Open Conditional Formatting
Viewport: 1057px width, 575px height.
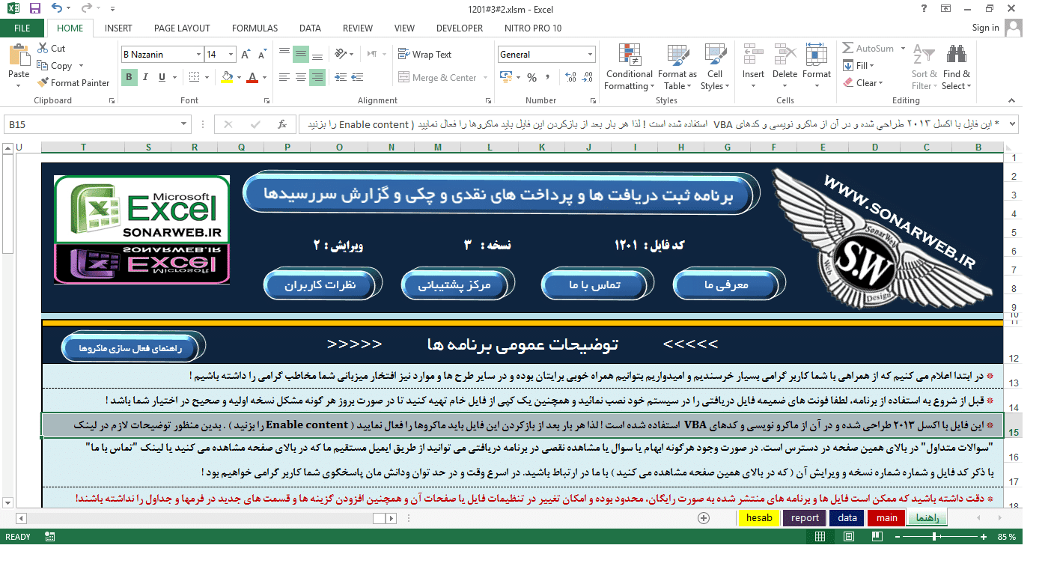pos(629,67)
